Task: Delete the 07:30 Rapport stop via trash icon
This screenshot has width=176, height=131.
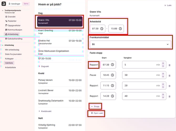Action: tap(169, 65)
